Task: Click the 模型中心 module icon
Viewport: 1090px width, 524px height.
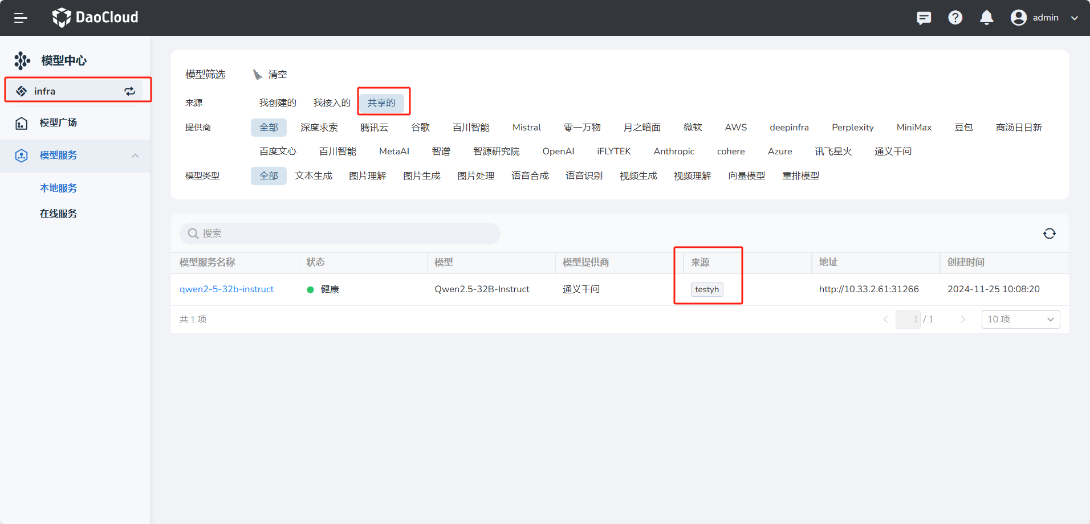Action: click(22, 60)
